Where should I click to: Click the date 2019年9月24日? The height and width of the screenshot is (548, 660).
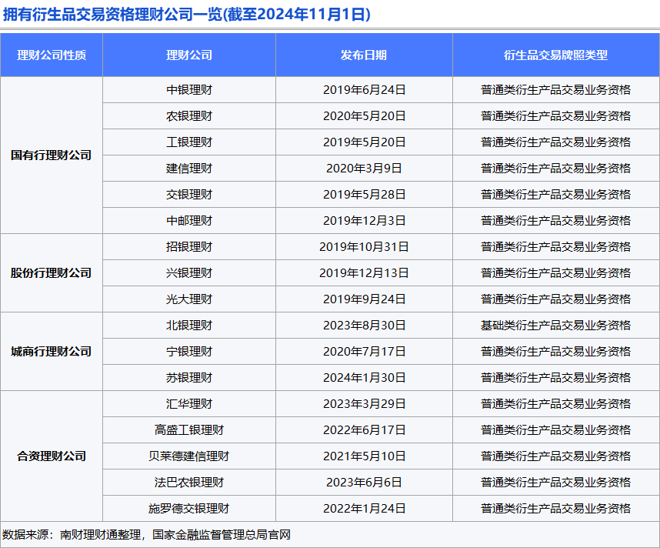point(364,299)
